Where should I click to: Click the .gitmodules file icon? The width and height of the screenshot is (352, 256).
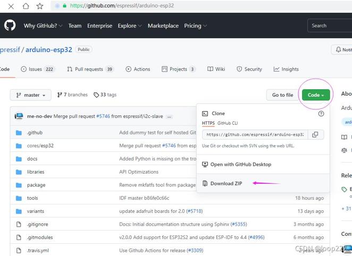(19, 237)
